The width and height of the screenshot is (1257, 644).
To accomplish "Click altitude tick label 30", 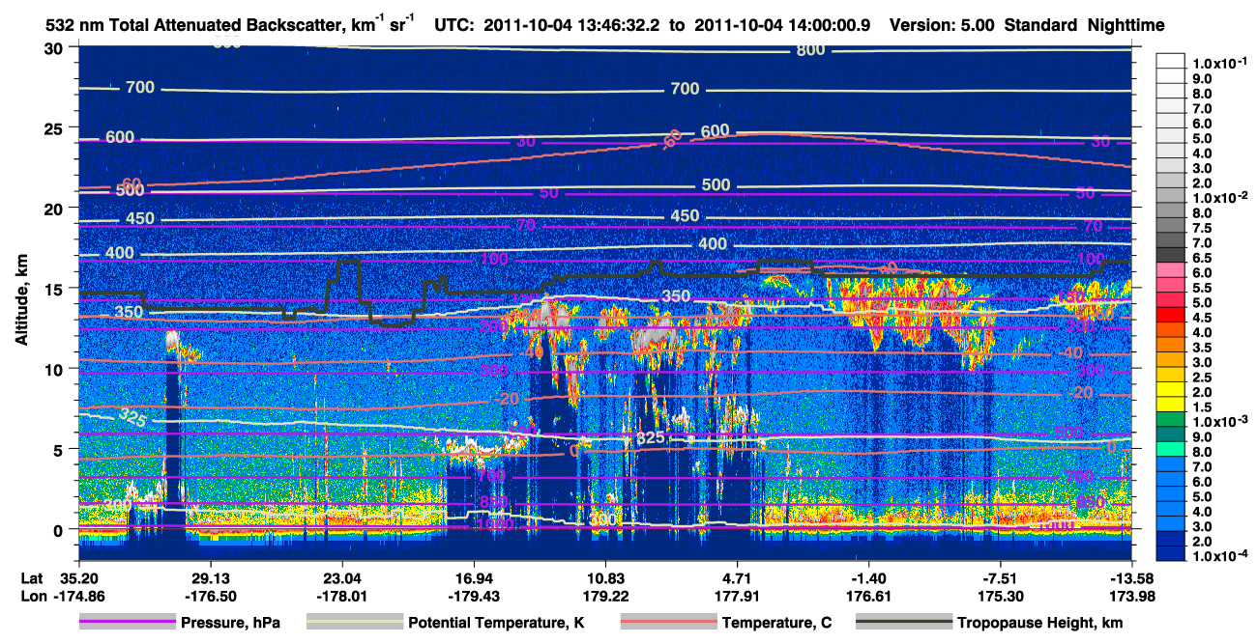I will pos(55,48).
